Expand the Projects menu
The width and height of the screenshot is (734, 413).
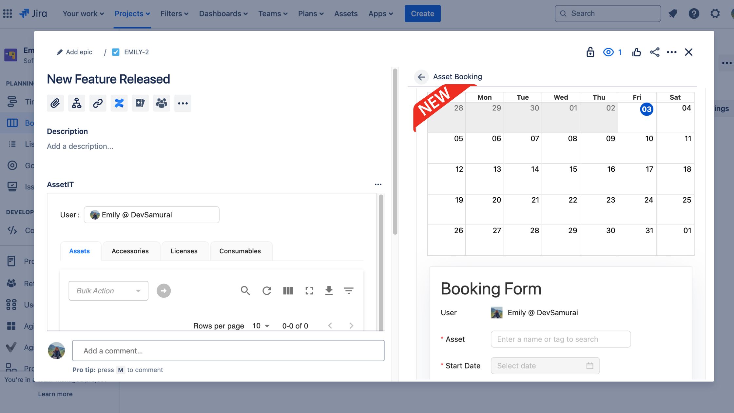coord(132,13)
